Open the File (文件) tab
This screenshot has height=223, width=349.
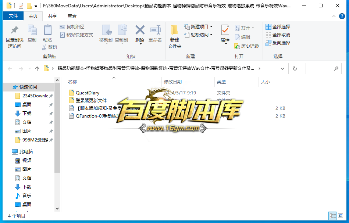click(x=13, y=16)
